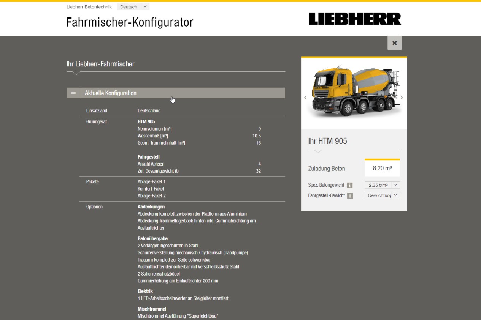The height and width of the screenshot is (320, 481).
Task: Open the Deutsch language dropdown
Action: (133, 7)
